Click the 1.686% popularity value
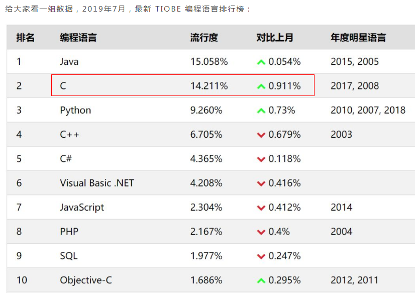Image resolution: width=415 pixels, height=293 pixels. tap(206, 280)
